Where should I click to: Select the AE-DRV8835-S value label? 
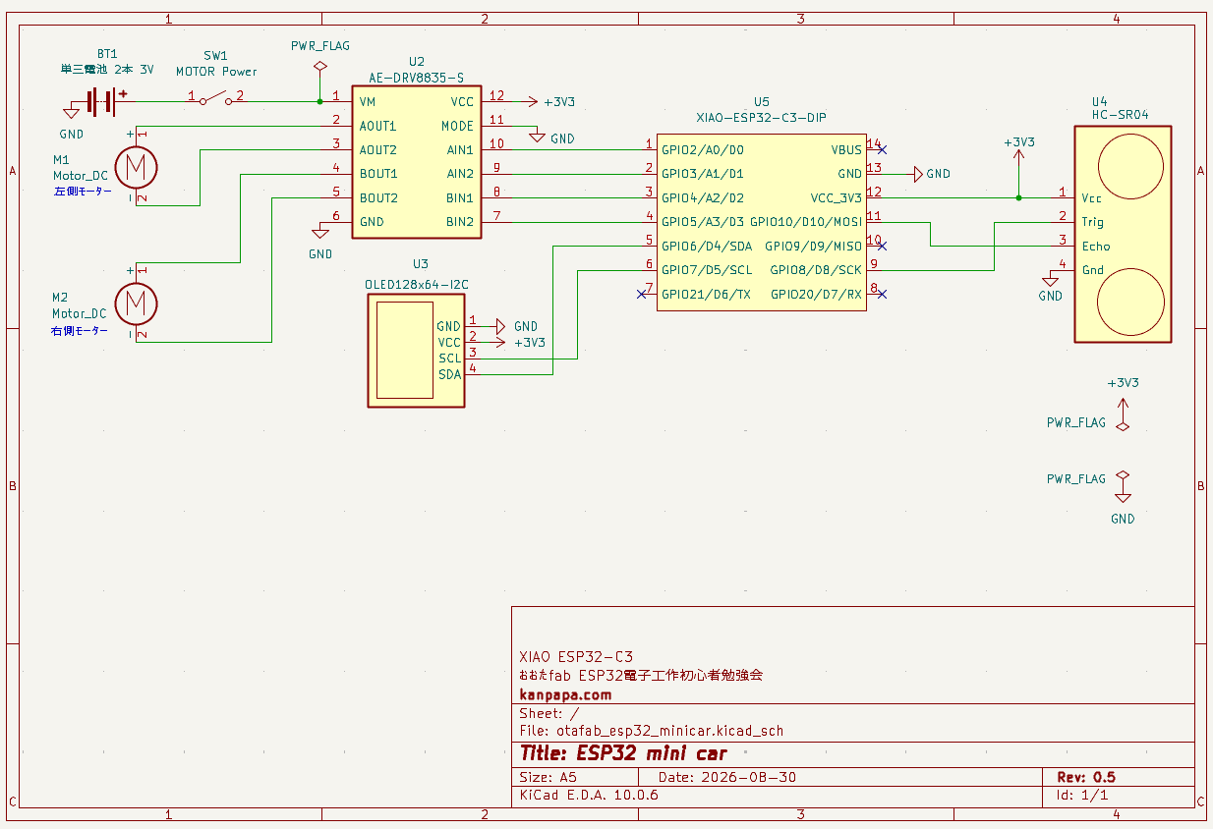(417, 77)
